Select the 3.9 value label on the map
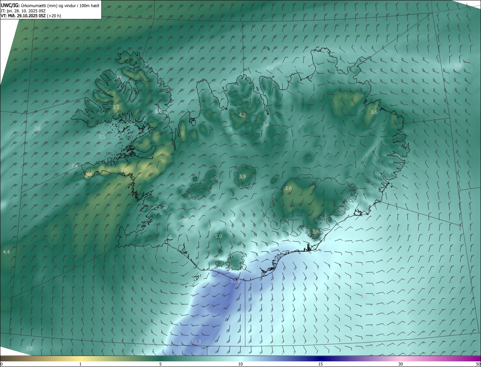481x367 pixels. point(242,177)
